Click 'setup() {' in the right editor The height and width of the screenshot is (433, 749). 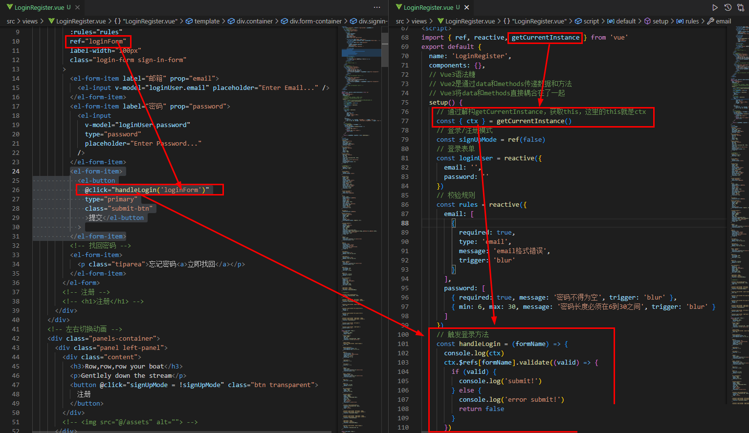(446, 102)
